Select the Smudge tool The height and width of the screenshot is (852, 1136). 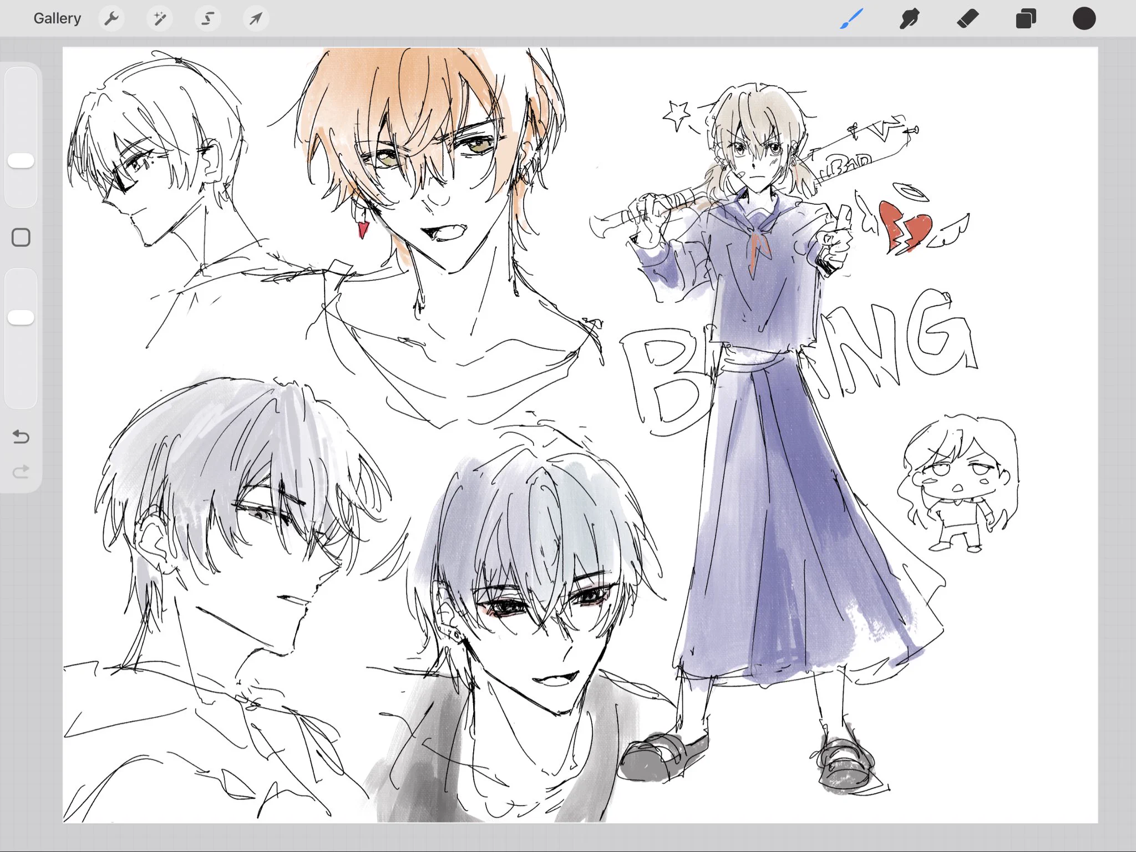pyautogui.click(x=910, y=18)
